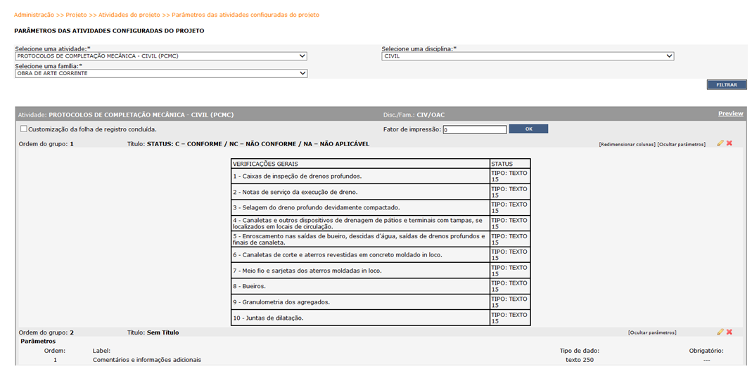Screen dimensions: 752x369
Task: Open the 'Selecione uma família' dropdown
Action: coord(161,73)
